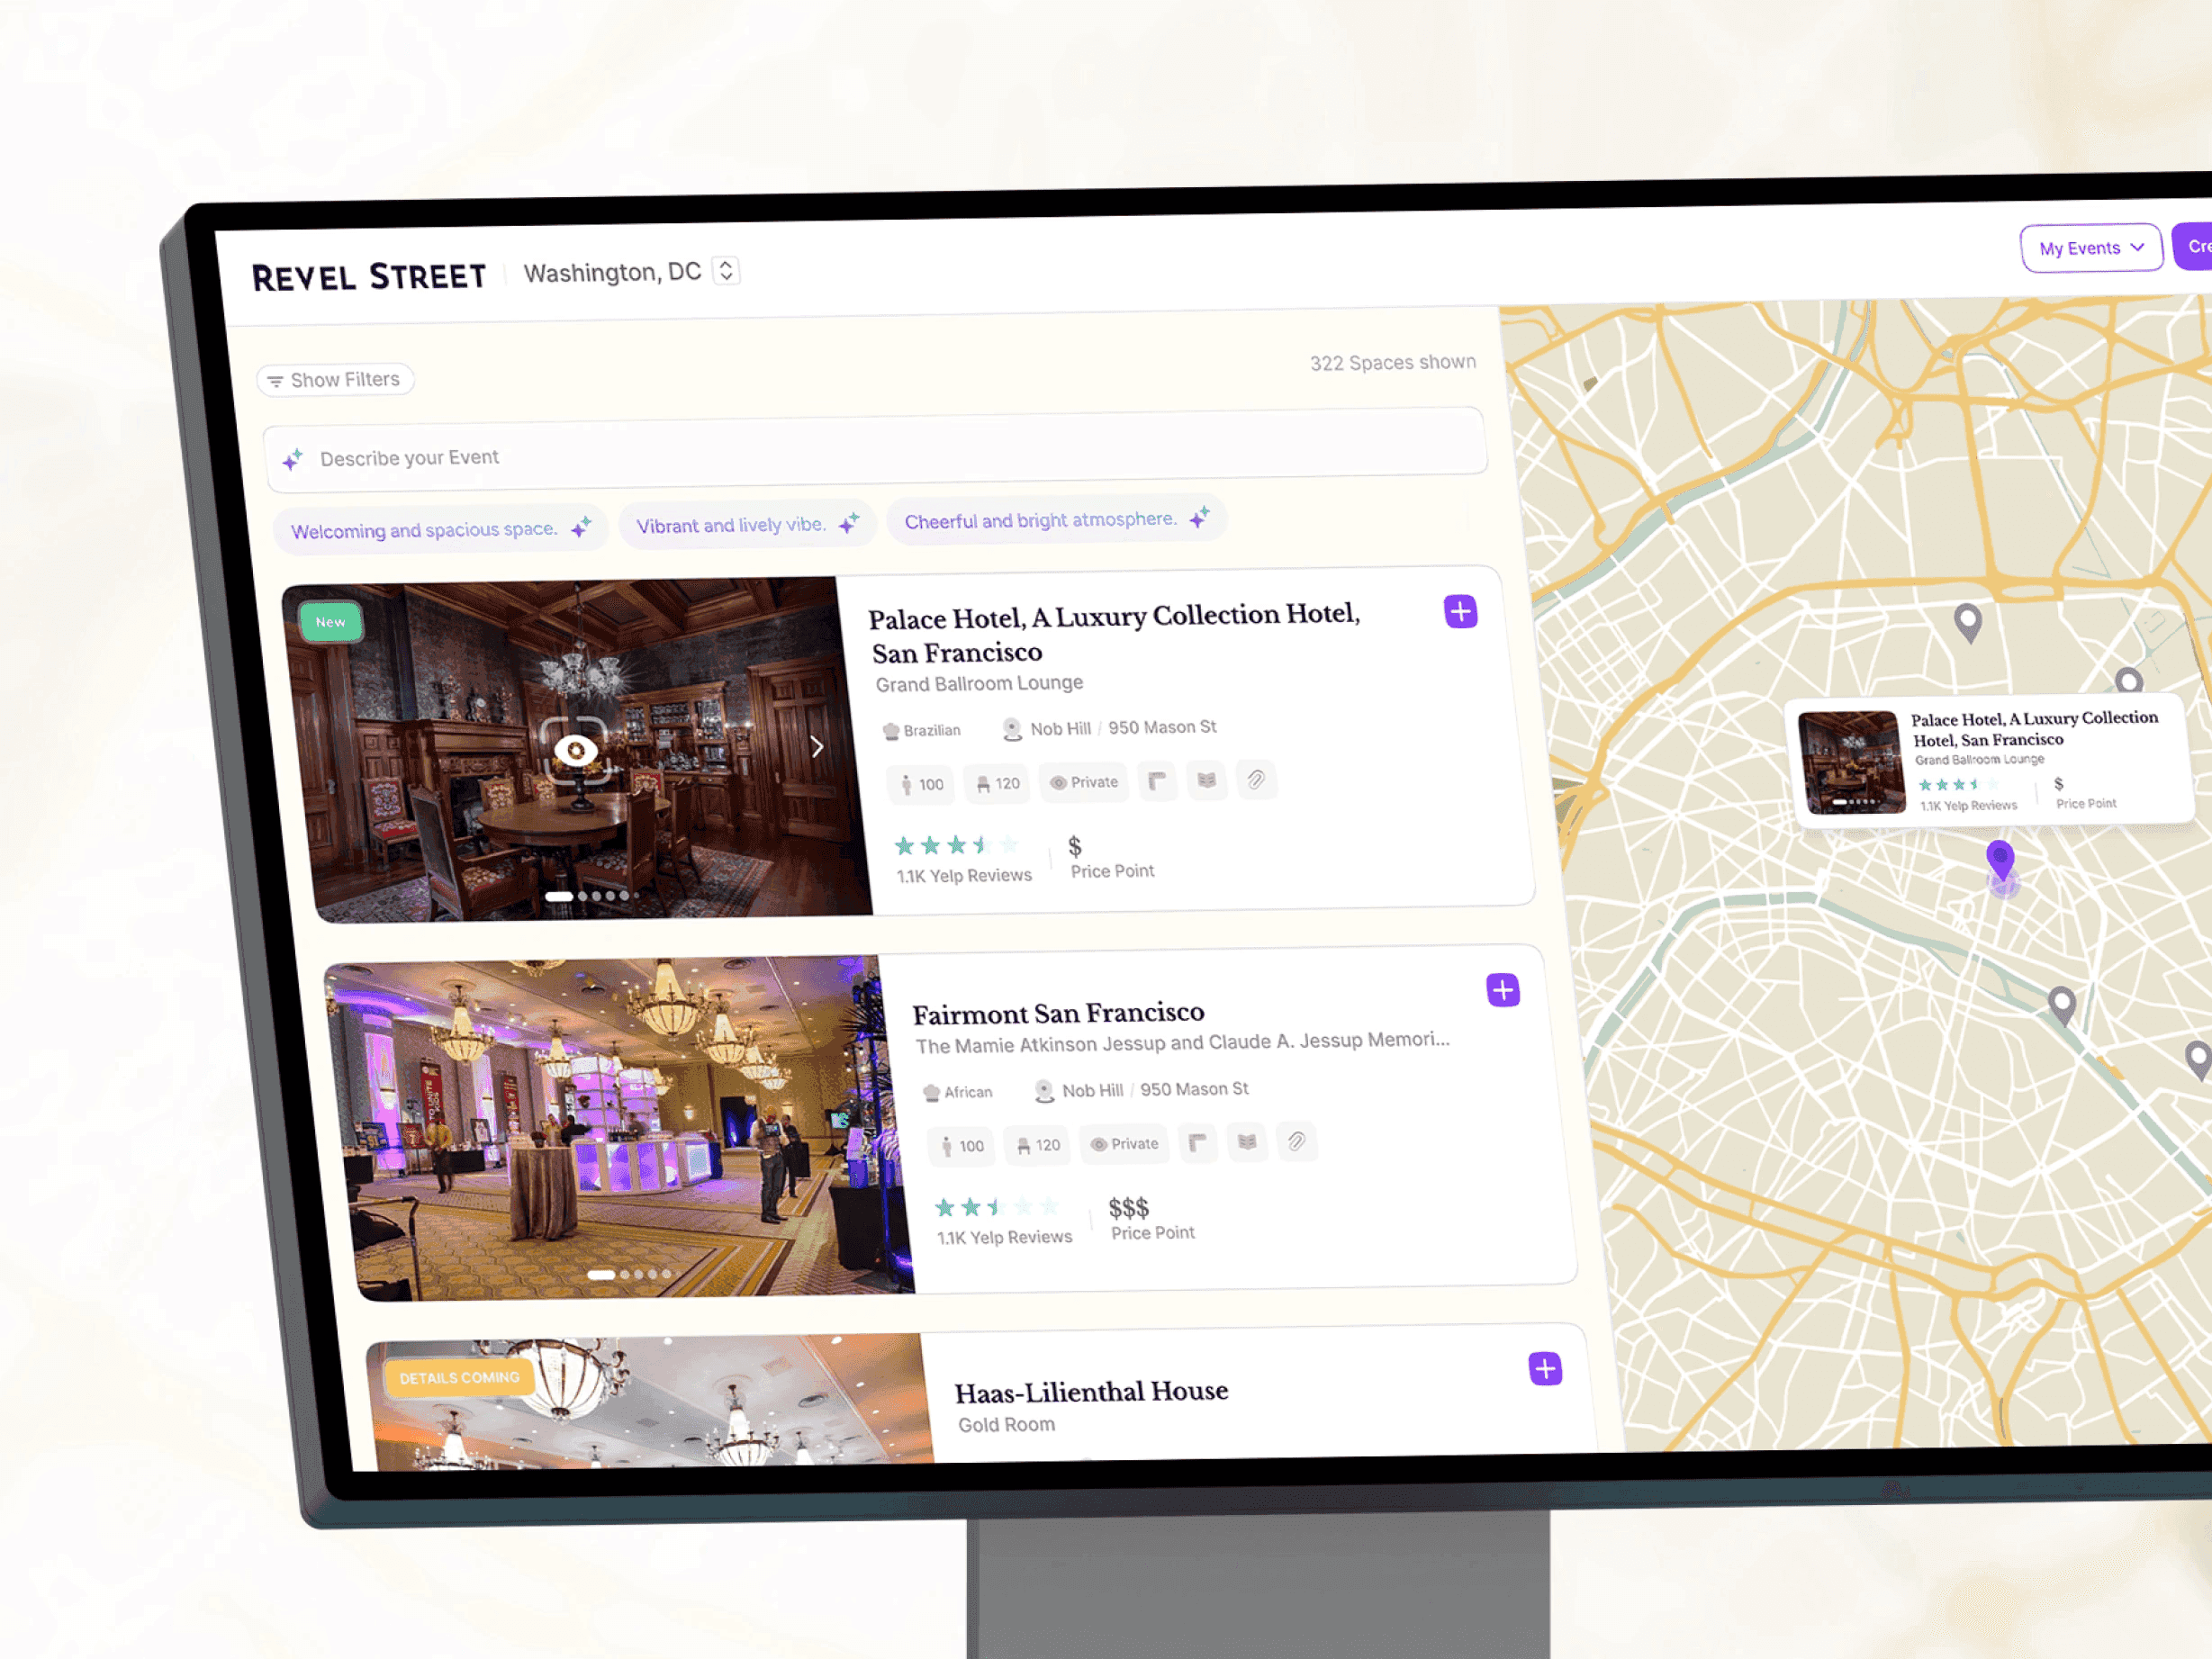Viewport: 2212px width, 1659px height.
Task: Open the Haas-Lilienthal House listing title
Action: (1091, 1391)
